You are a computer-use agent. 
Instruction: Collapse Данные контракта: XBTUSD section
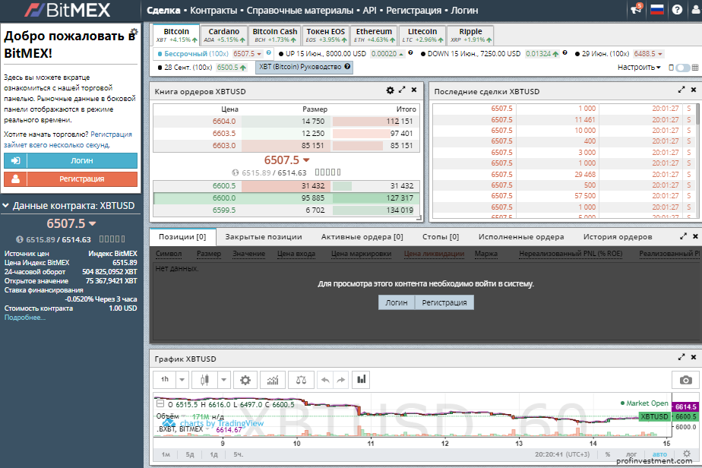[6, 206]
